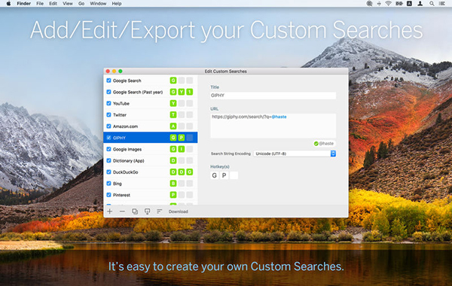Select the Twitter row label

(x=120, y=115)
